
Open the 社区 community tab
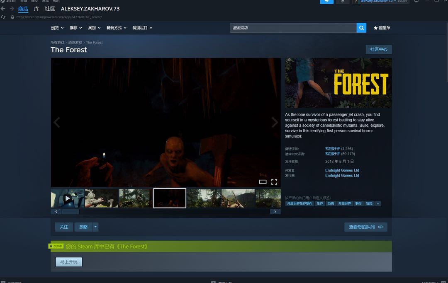tap(50, 9)
